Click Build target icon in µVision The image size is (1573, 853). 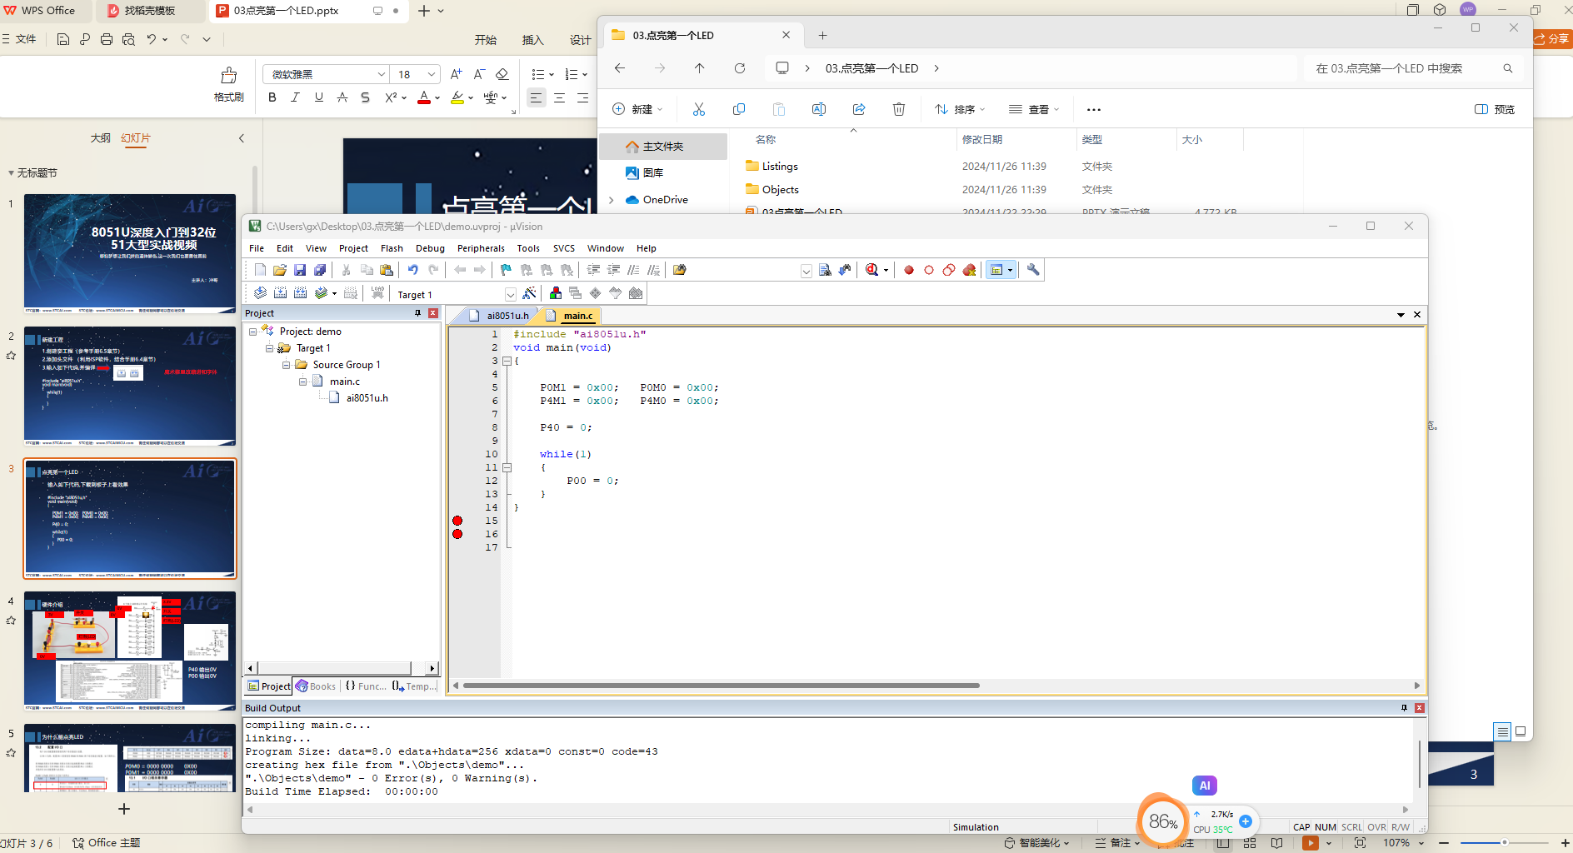tap(280, 293)
